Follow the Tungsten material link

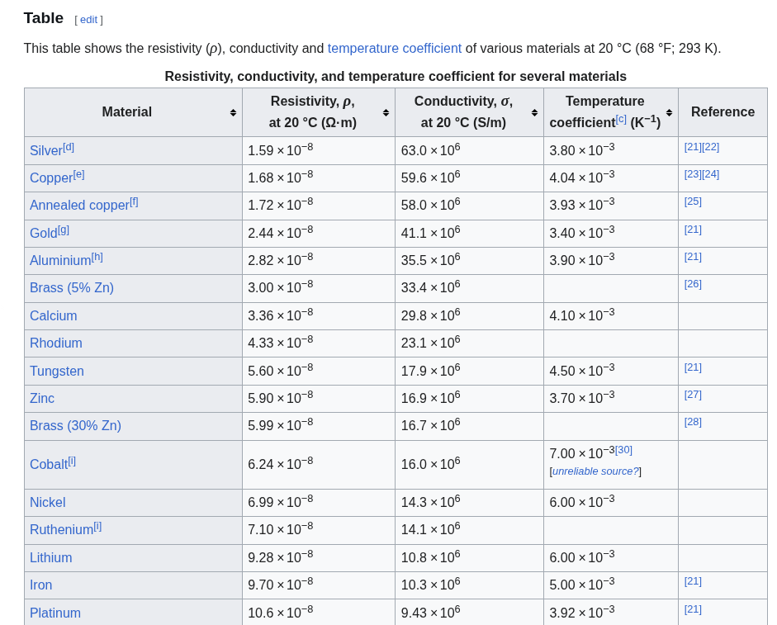(57, 372)
